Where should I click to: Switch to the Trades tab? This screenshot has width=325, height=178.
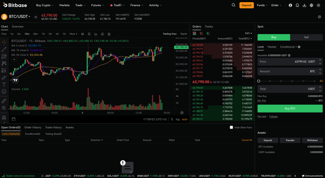pyautogui.click(x=209, y=26)
